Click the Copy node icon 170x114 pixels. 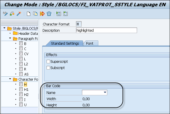pos(35,14)
